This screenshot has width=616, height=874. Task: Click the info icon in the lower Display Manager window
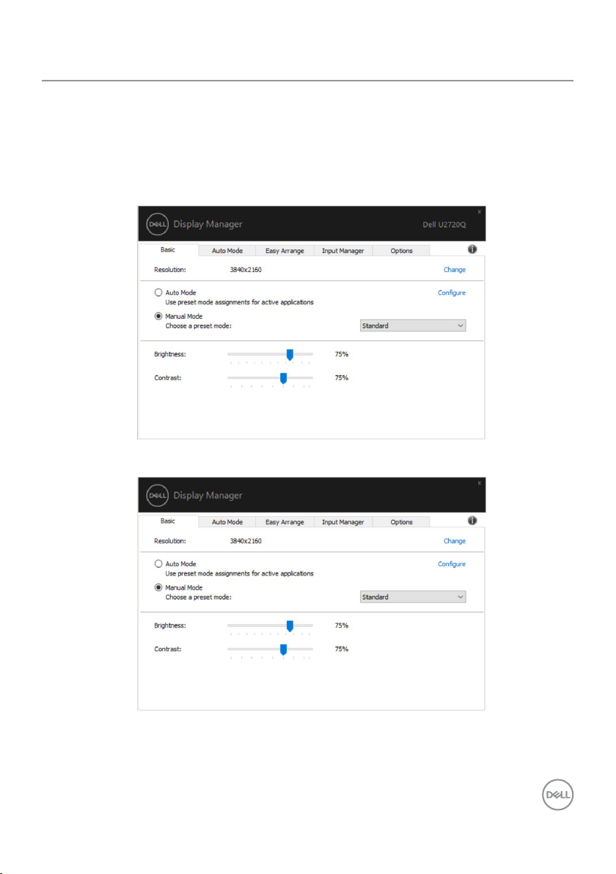(x=472, y=521)
